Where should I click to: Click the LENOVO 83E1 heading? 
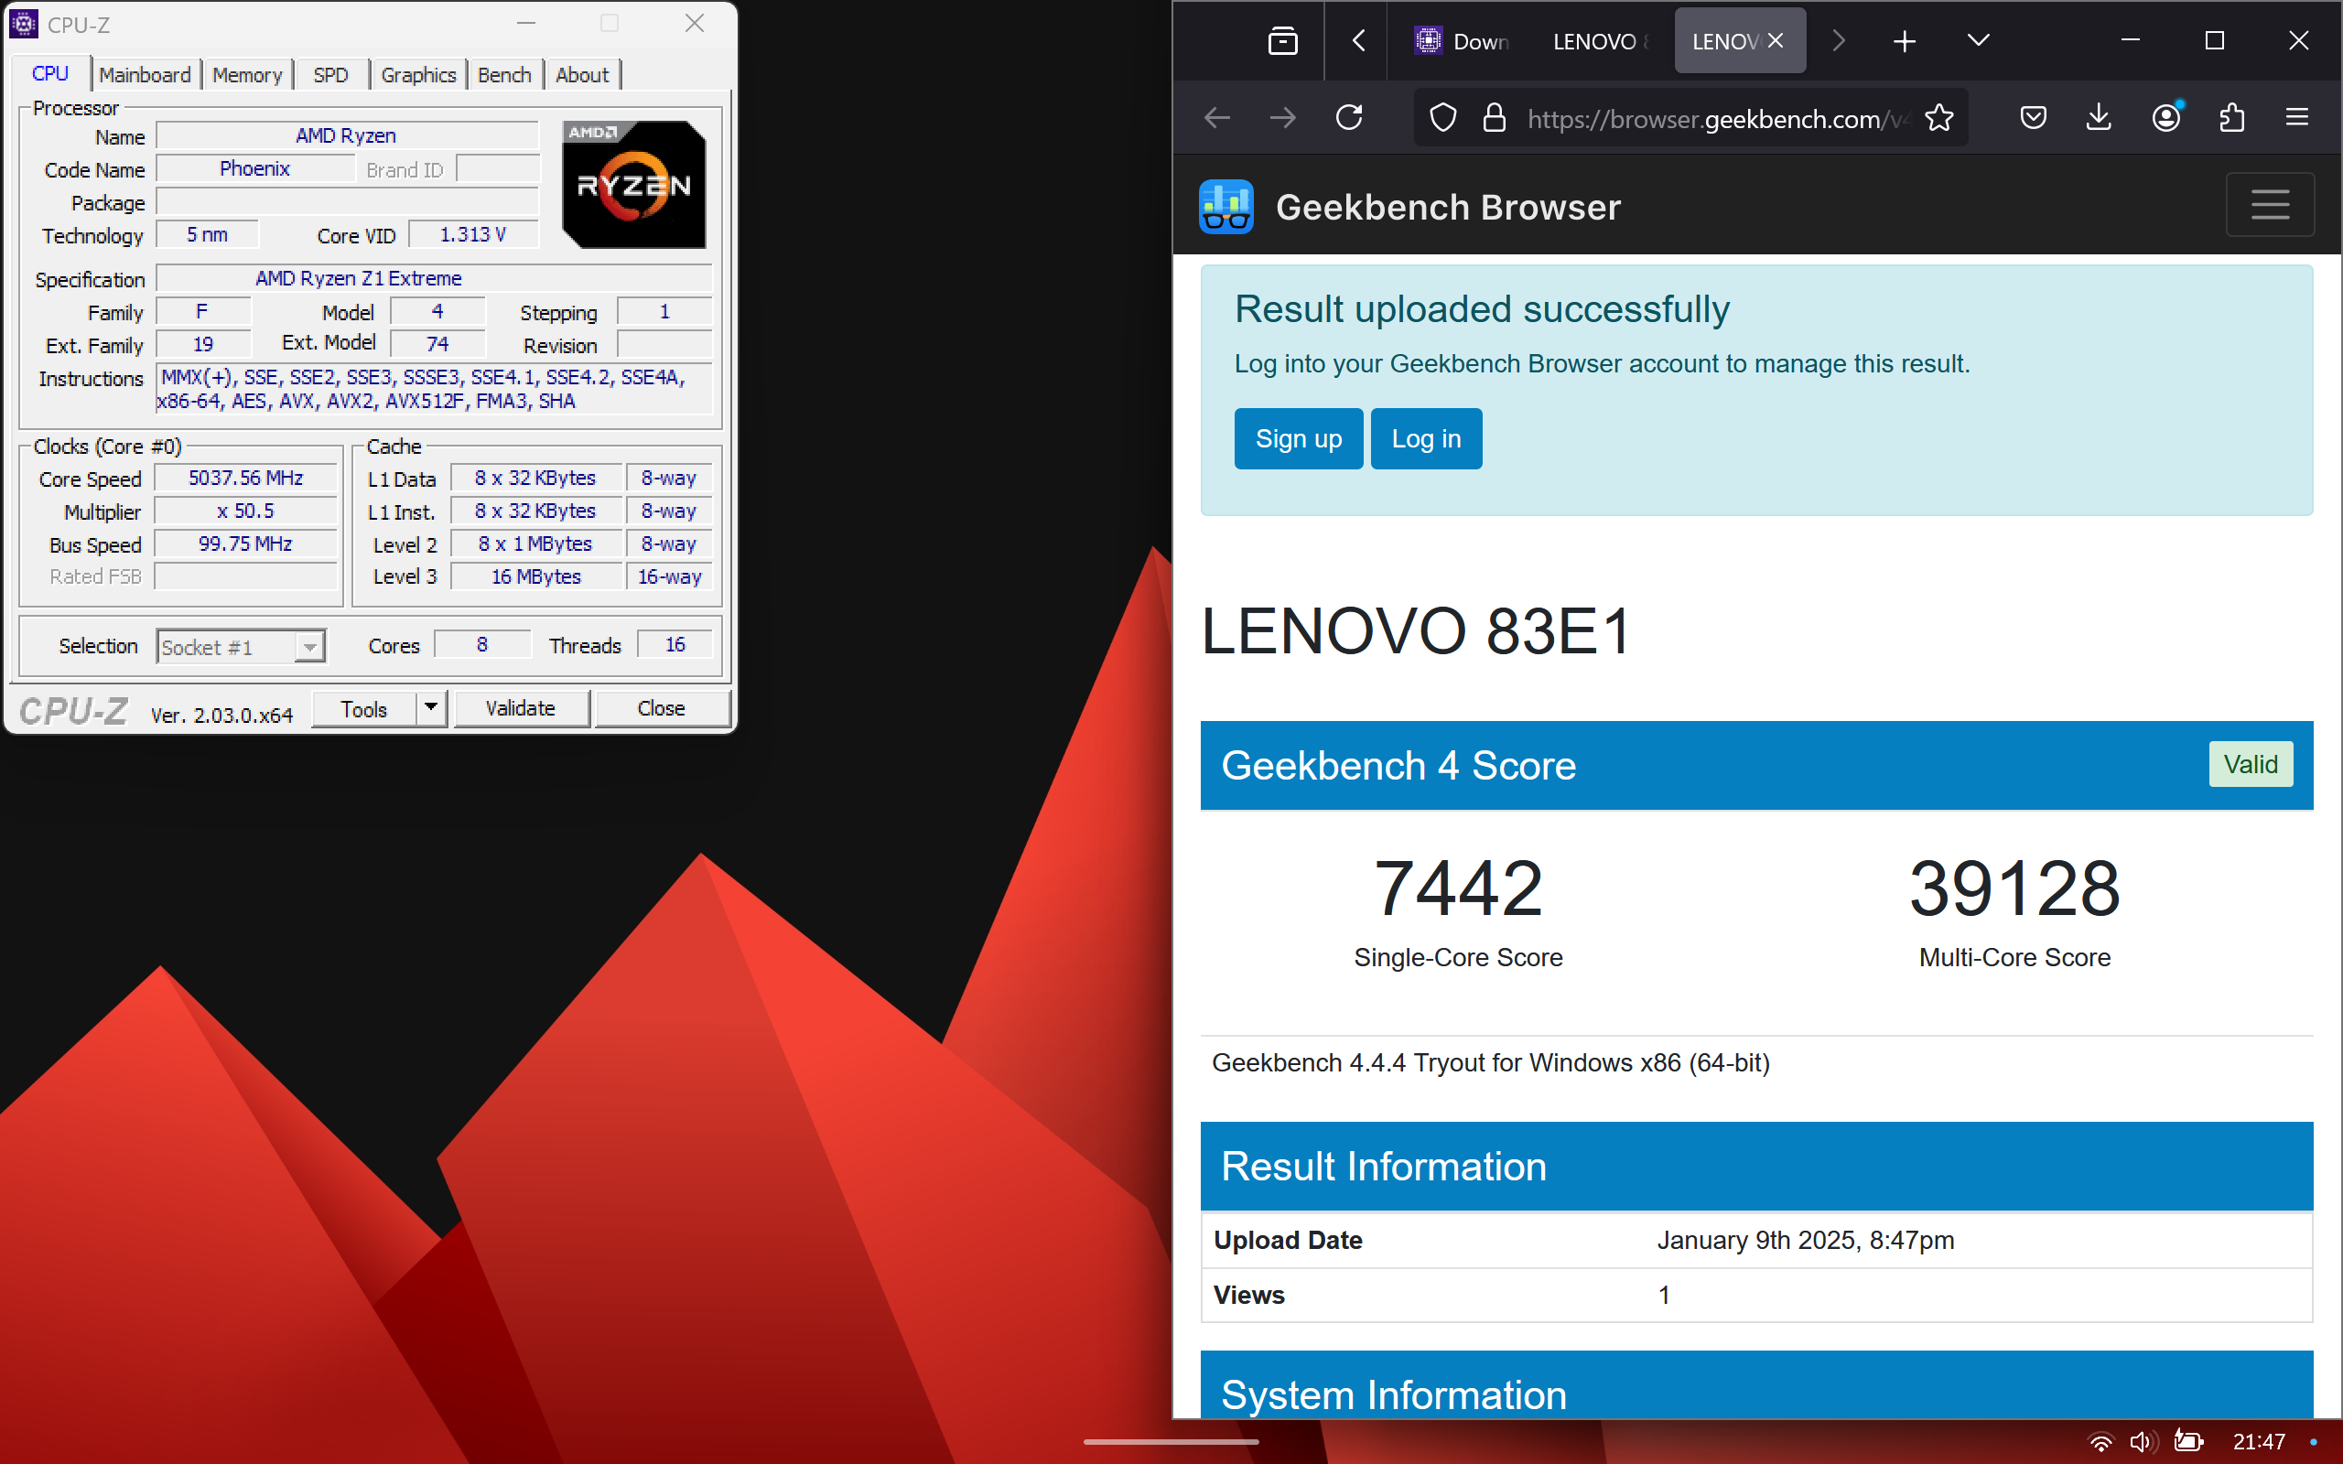pyautogui.click(x=1417, y=631)
